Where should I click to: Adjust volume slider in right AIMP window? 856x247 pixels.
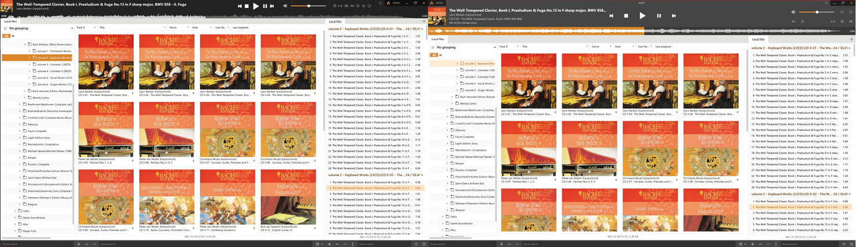coord(816,12)
